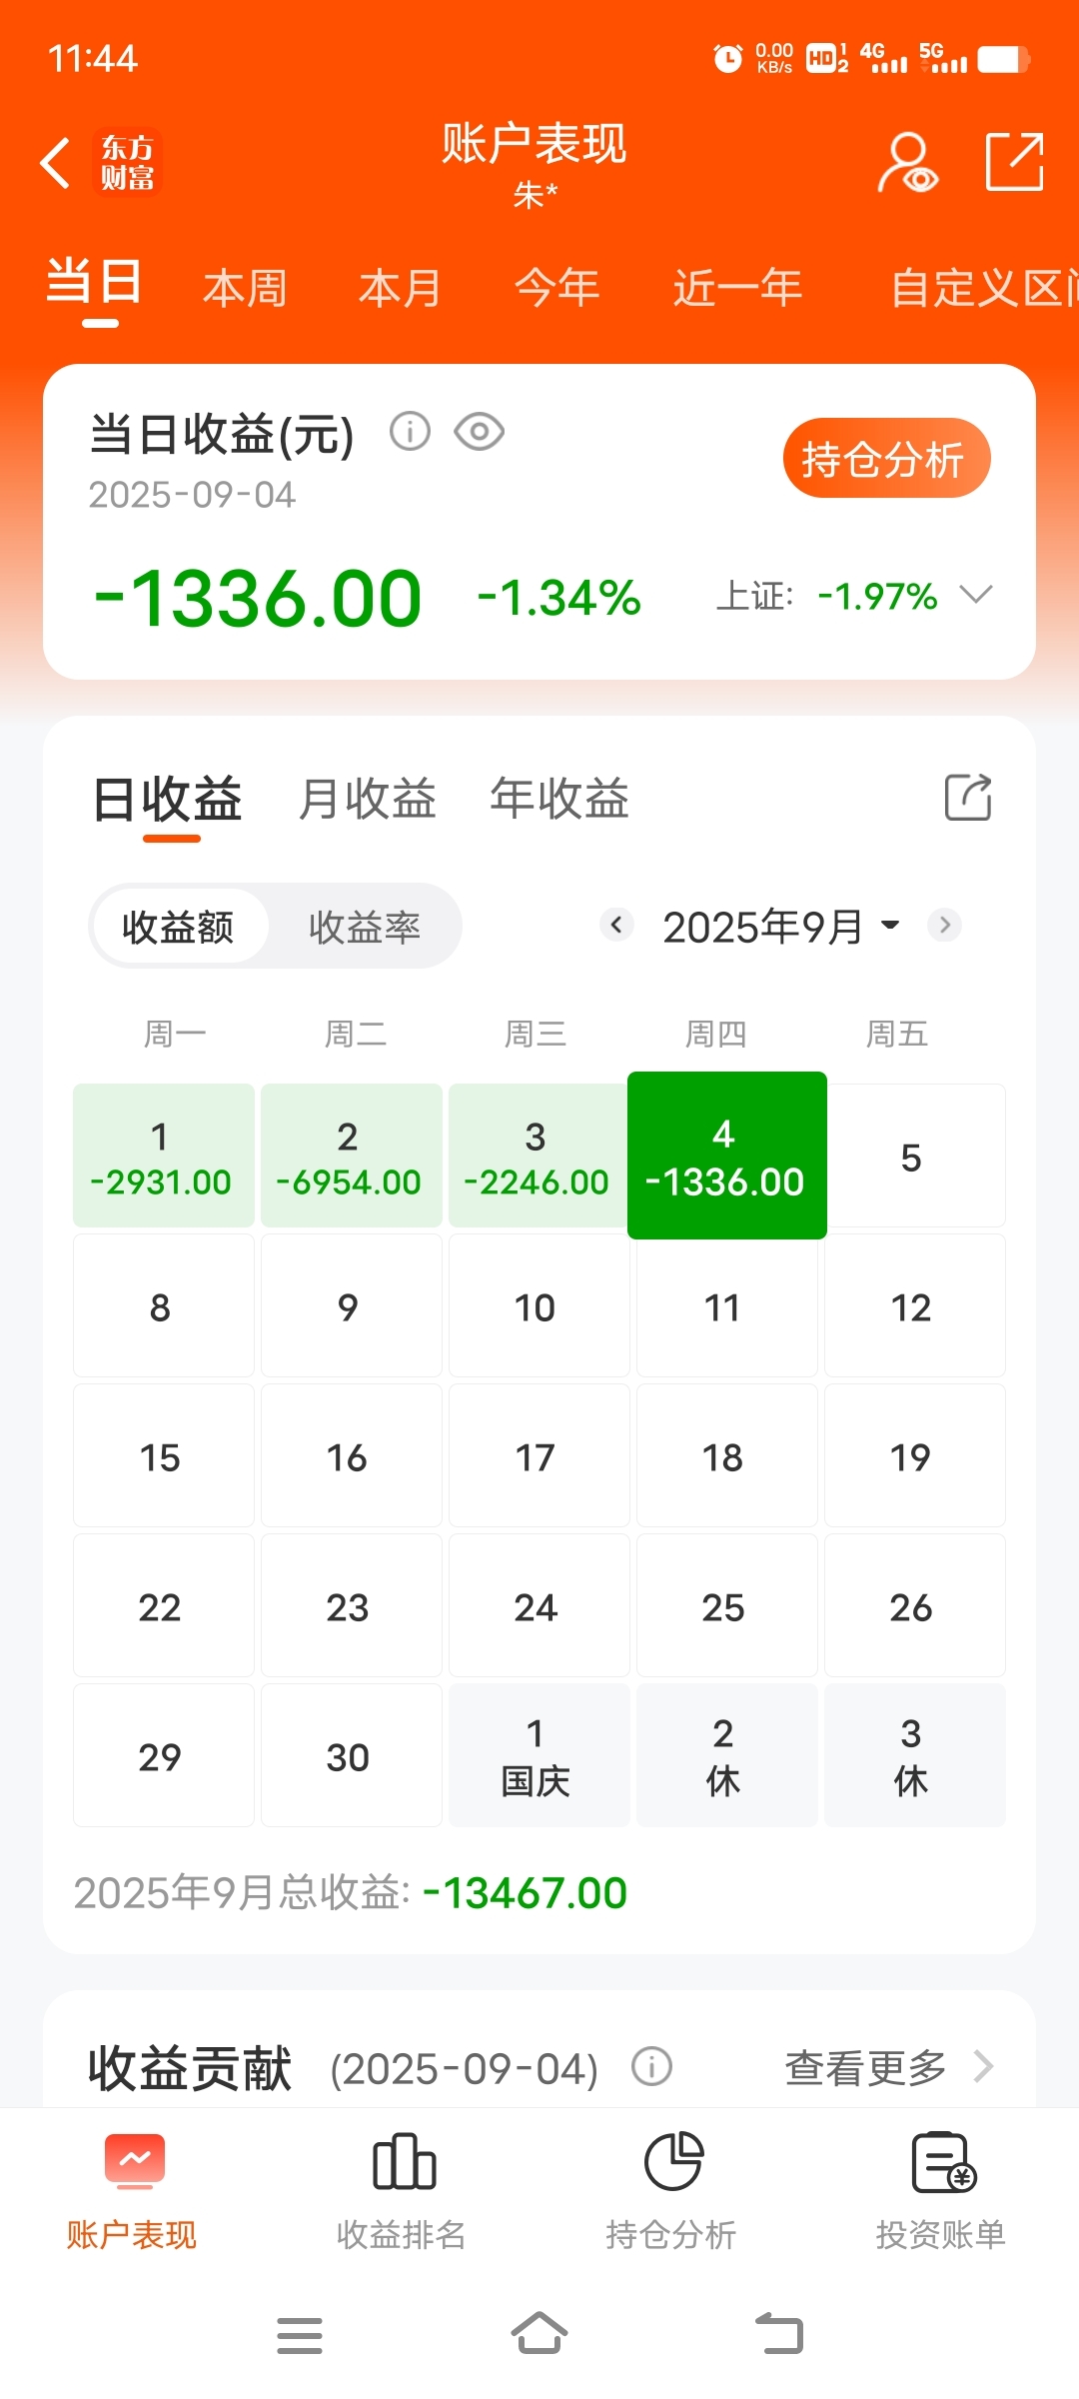1079x2399 pixels.
Task: Open info icon next to 收益贡献
Action: [651, 2066]
